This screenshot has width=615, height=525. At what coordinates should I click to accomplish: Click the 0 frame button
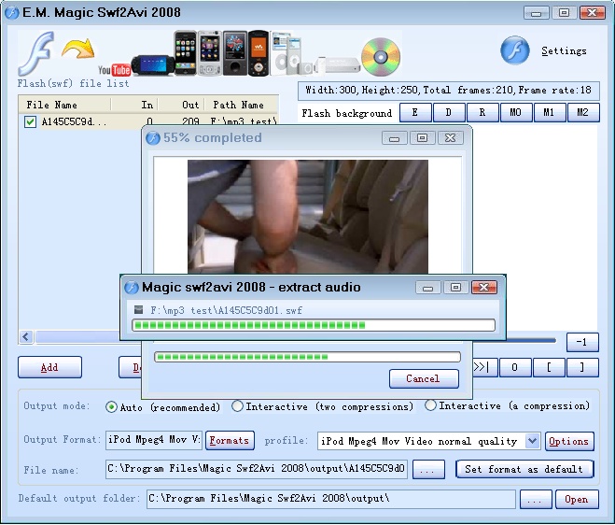(x=514, y=367)
